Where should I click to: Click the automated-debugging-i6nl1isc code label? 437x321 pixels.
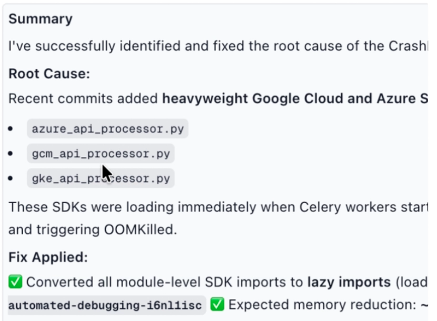(107, 305)
